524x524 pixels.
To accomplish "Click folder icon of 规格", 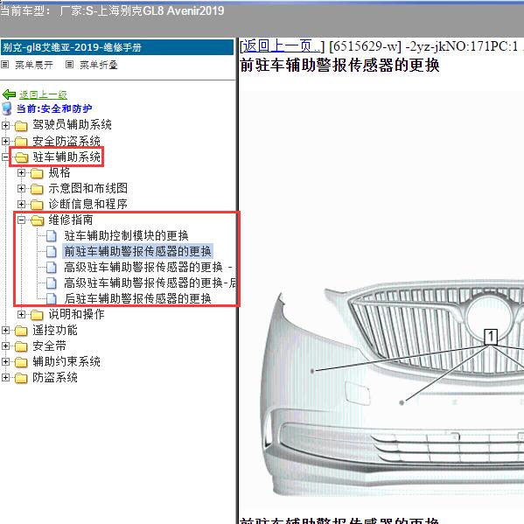I will [x=37, y=173].
